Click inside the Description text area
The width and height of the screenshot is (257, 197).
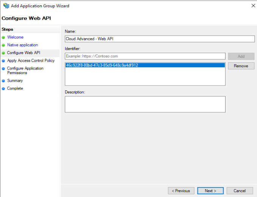[x=145, y=104]
